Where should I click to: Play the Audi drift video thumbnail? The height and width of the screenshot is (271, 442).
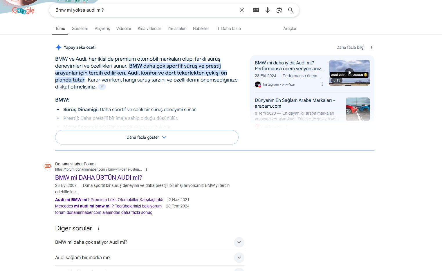click(349, 73)
